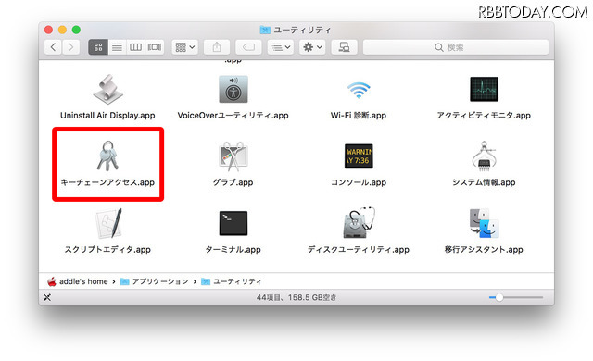Viewport: 593px width, 361px height.
Task: Switch to Cover Flow view
Action: pyautogui.click(x=155, y=47)
